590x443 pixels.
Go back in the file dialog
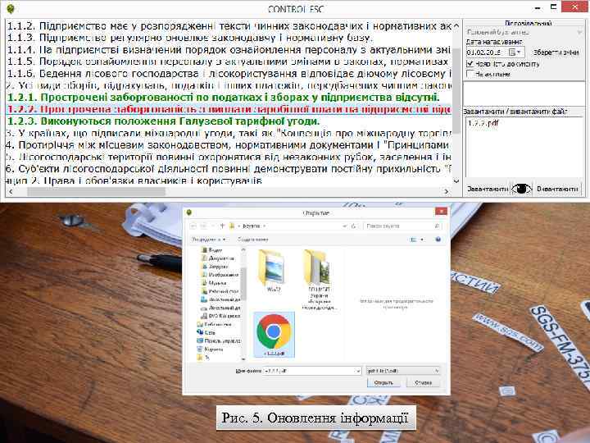(193, 226)
